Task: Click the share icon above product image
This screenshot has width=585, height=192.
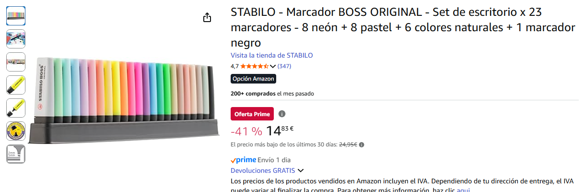Action: point(207,18)
